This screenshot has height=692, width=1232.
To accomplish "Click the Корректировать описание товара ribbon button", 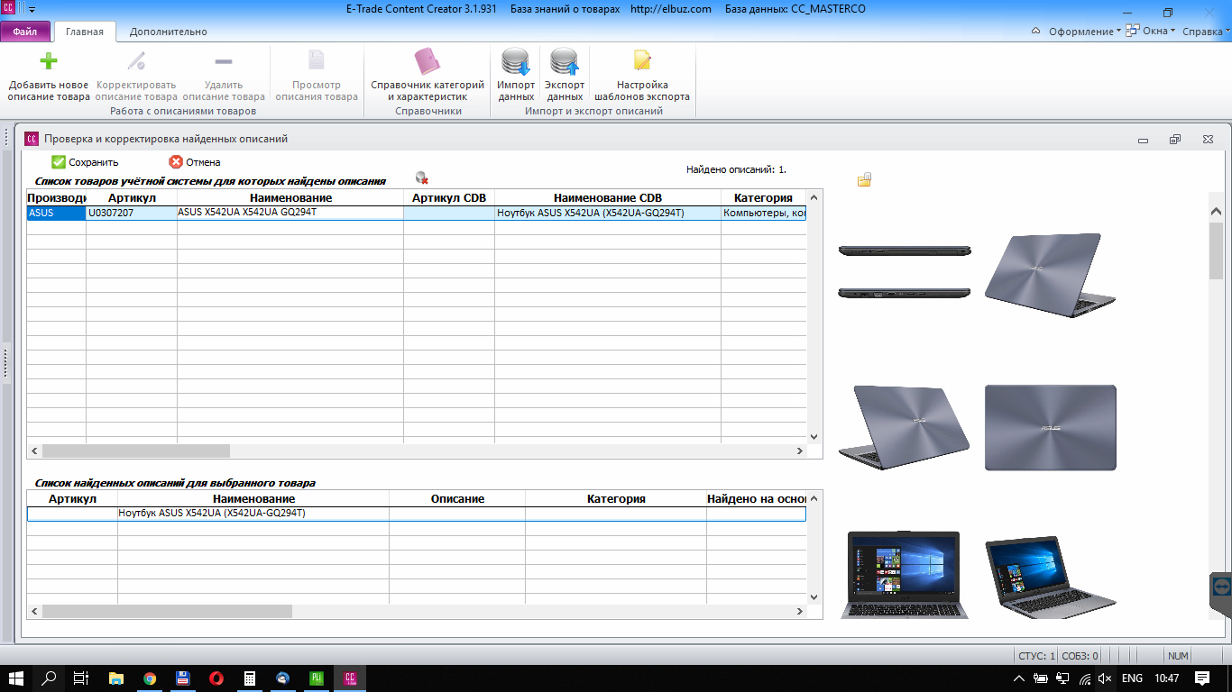I will 136,76.
